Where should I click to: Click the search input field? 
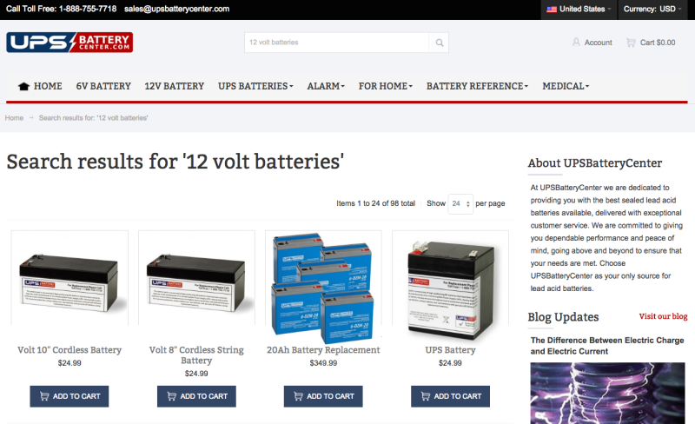(x=336, y=43)
